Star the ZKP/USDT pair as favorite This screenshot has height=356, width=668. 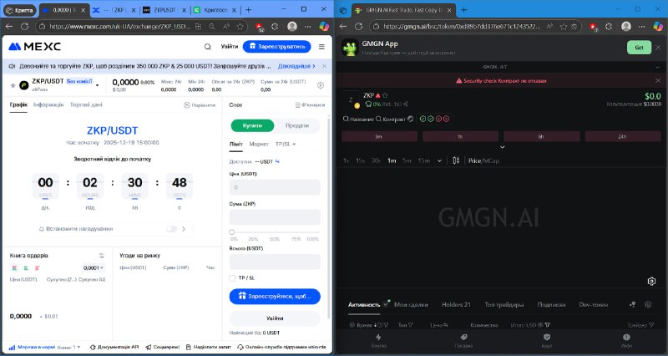[x=13, y=85]
